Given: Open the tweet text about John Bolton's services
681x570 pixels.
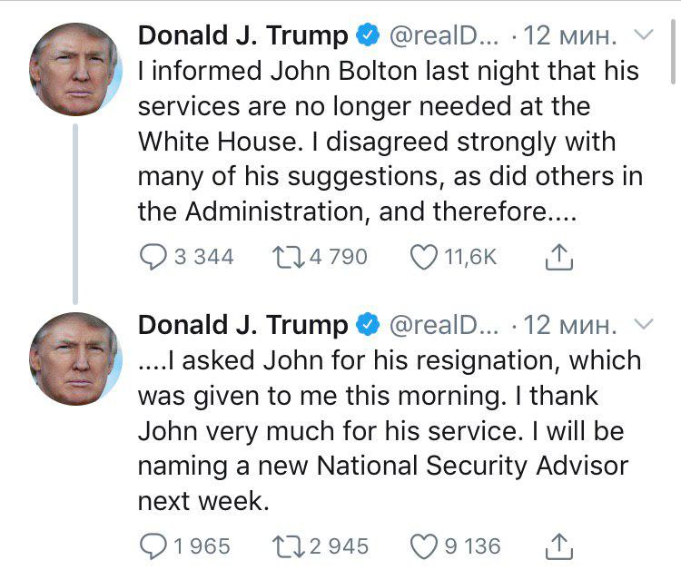Looking at the screenshot, I should pyautogui.click(x=389, y=141).
